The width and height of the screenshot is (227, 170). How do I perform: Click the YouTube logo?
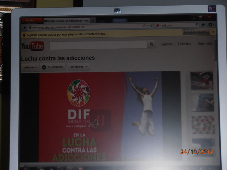pos(33,46)
